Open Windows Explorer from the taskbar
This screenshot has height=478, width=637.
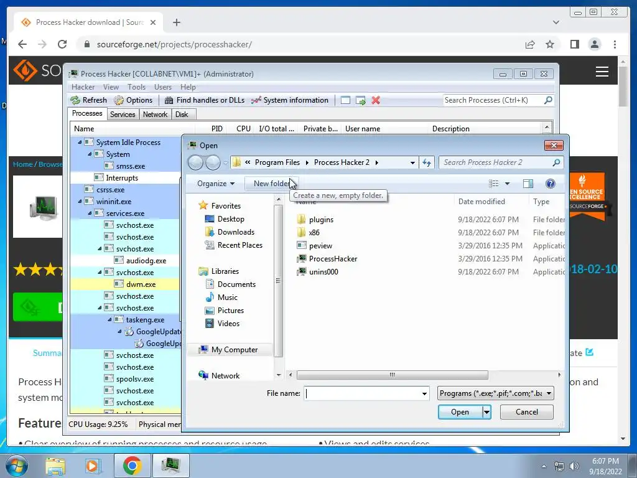[x=55, y=466]
